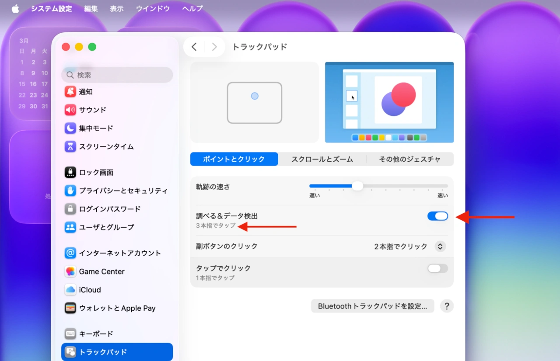Open the 副ボタンのクリック dropdown
This screenshot has height=361, width=560.
click(x=440, y=246)
